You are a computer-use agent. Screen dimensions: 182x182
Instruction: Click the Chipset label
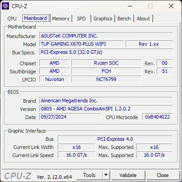tap(28, 63)
